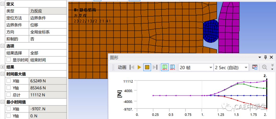Image resolution: width=276 pixels, height=119 pixels.
Task: Collapse the 选项 section
Action: click(3, 46)
